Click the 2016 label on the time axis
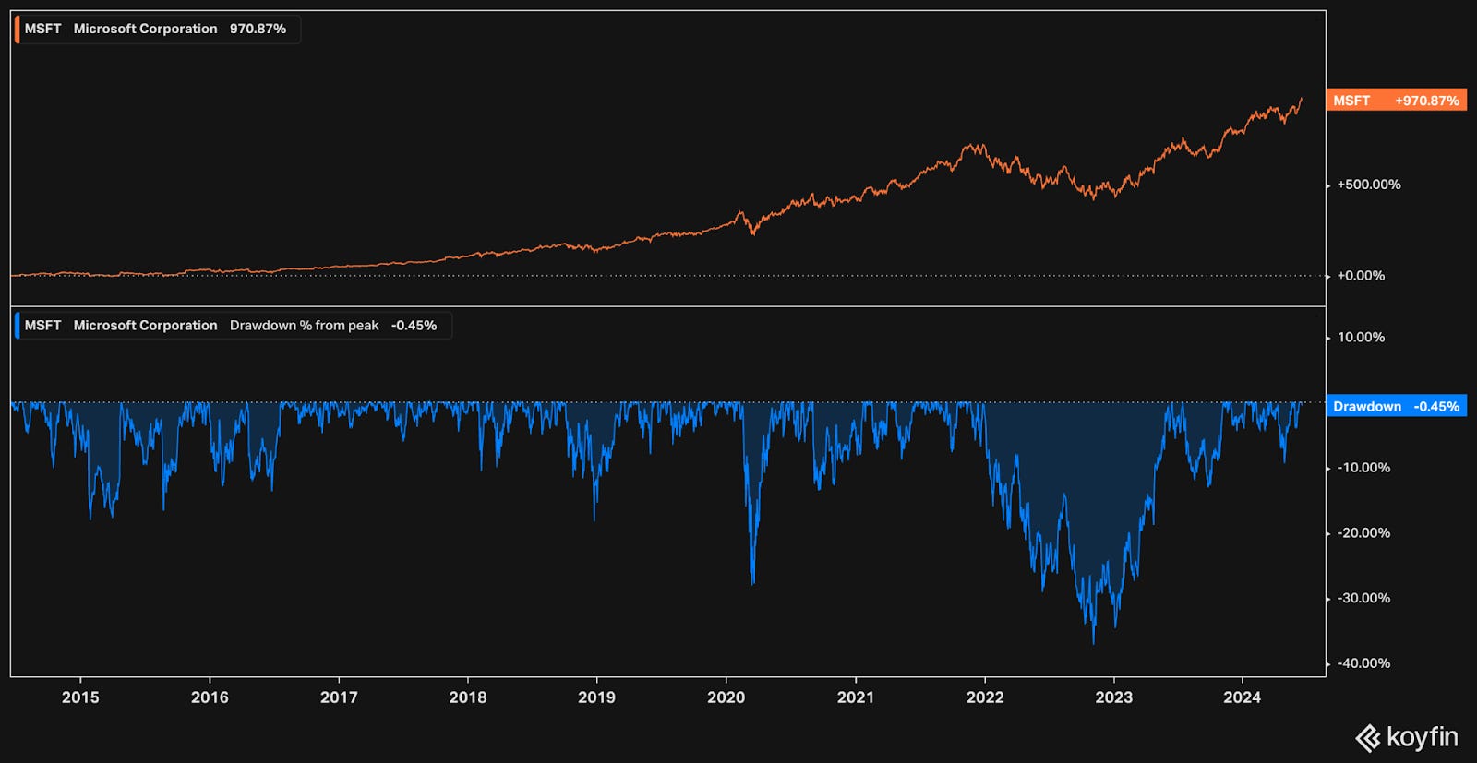 click(x=210, y=697)
